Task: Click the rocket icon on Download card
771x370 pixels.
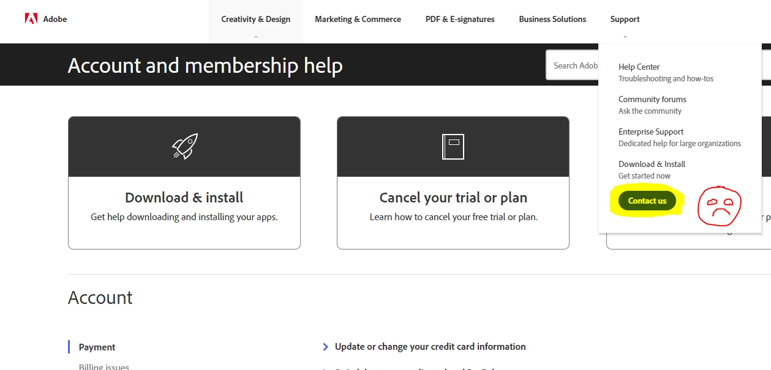Action: pyautogui.click(x=184, y=146)
